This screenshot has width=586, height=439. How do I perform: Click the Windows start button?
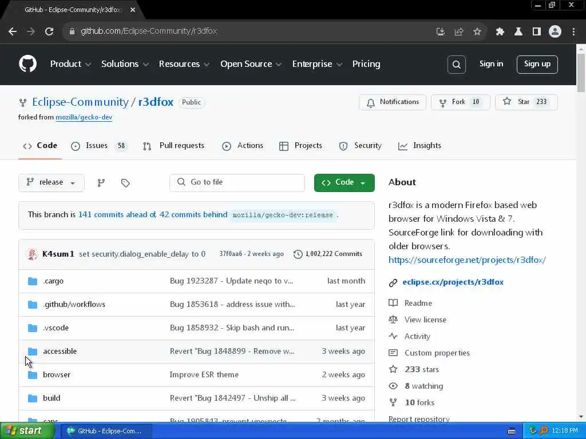click(27, 431)
